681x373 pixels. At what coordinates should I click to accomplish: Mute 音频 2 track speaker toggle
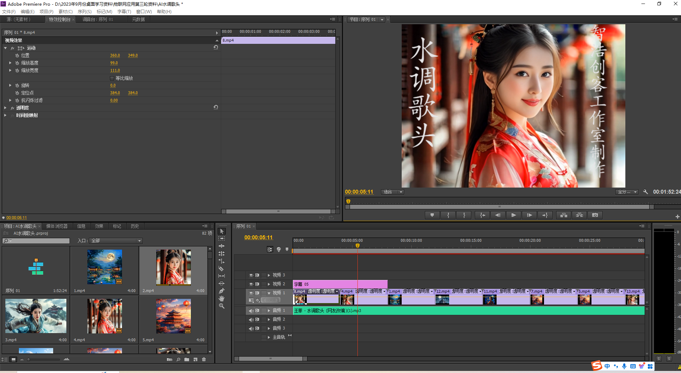click(251, 320)
